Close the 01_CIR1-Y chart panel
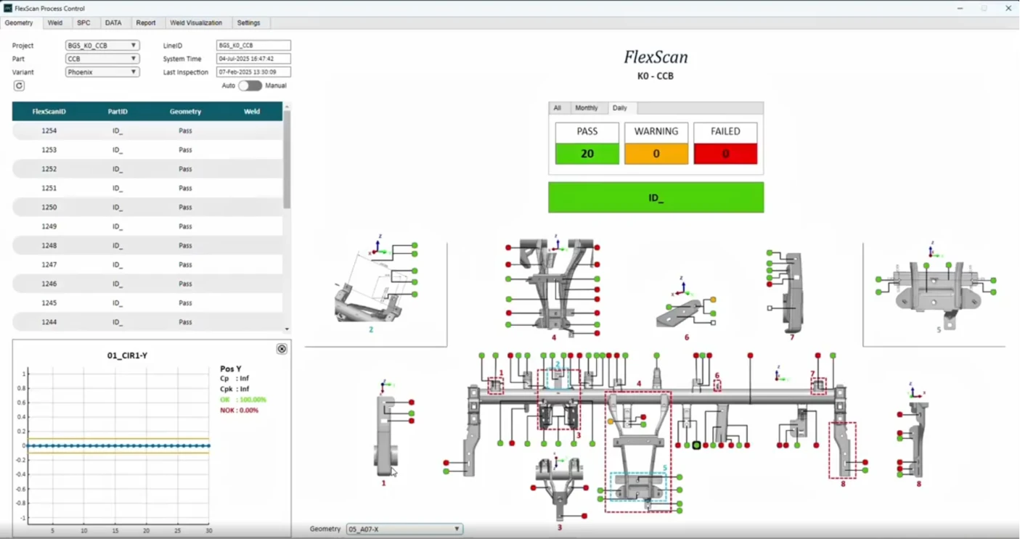Viewport: 1020px width, 539px height. click(282, 349)
